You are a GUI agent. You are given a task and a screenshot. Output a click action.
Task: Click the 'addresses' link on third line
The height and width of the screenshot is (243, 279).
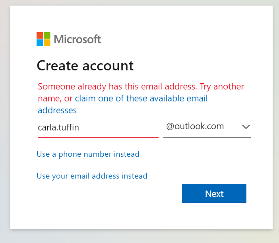coord(57,110)
